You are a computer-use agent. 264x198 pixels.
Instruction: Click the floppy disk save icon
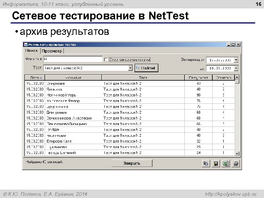(216, 164)
